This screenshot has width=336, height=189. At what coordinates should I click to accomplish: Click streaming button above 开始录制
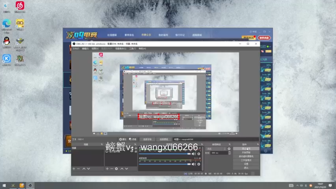[246, 149]
